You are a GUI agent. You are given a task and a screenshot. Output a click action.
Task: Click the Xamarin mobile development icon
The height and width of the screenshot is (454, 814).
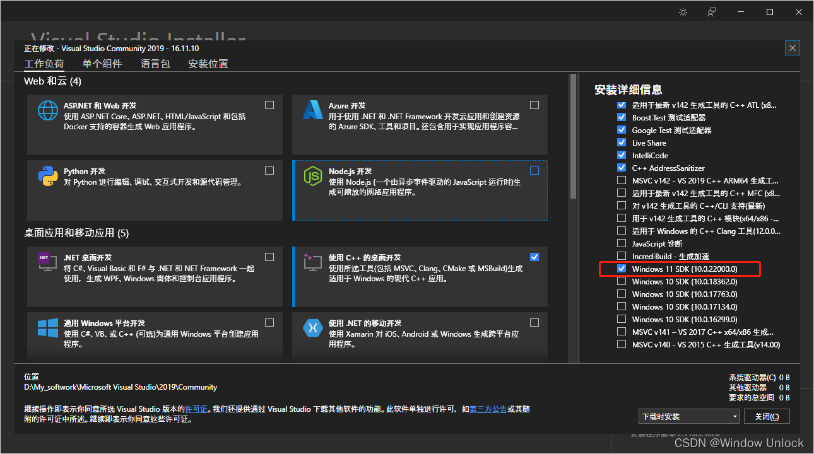pos(313,328)
